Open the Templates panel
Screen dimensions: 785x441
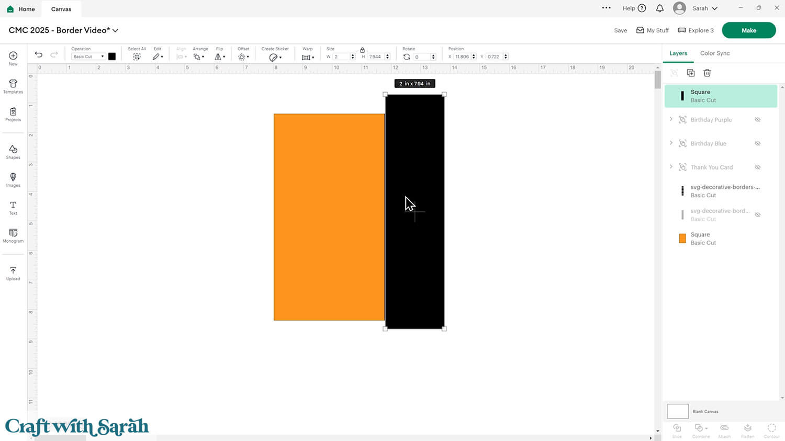pos(13,86)
